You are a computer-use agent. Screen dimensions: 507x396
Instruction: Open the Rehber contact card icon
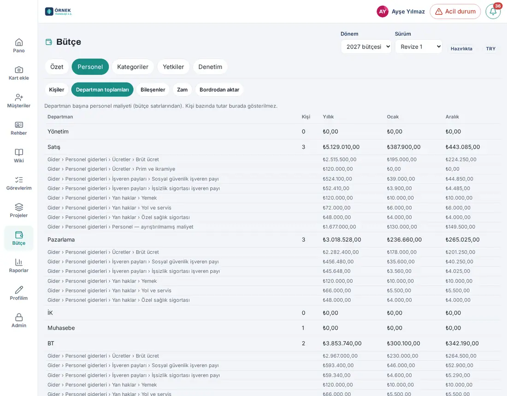click(19, 125)
